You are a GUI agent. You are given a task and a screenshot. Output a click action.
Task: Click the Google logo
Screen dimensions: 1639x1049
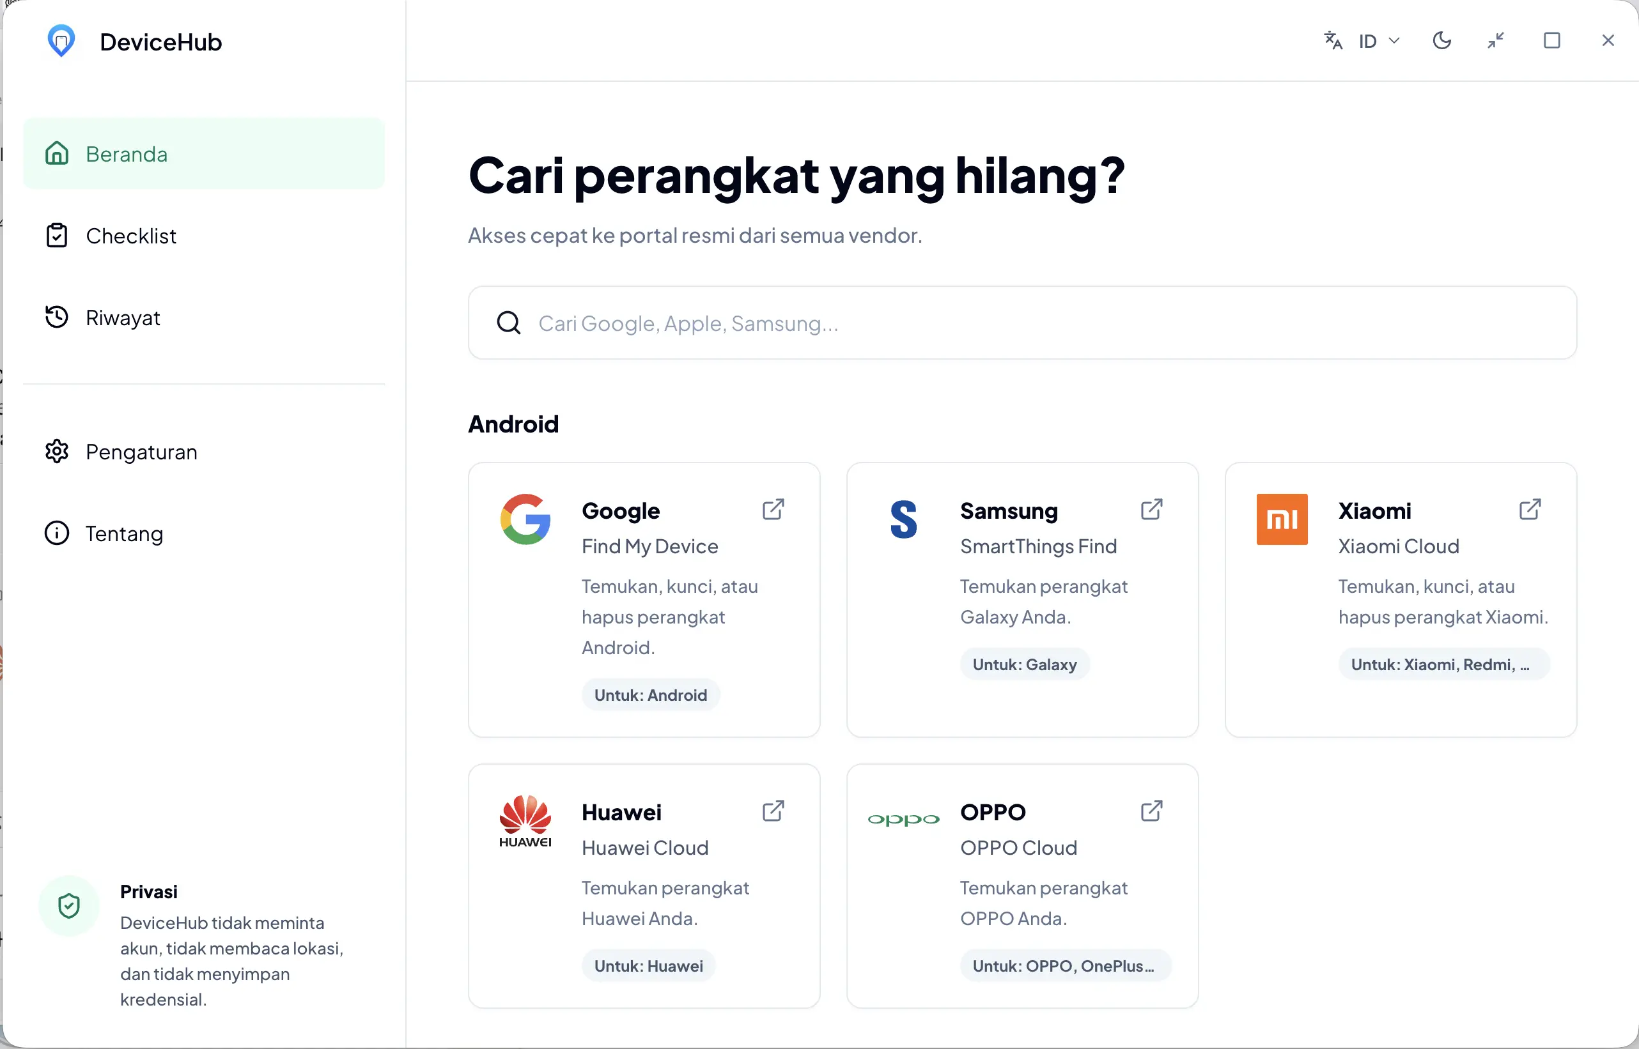click(x=525, y=519)
